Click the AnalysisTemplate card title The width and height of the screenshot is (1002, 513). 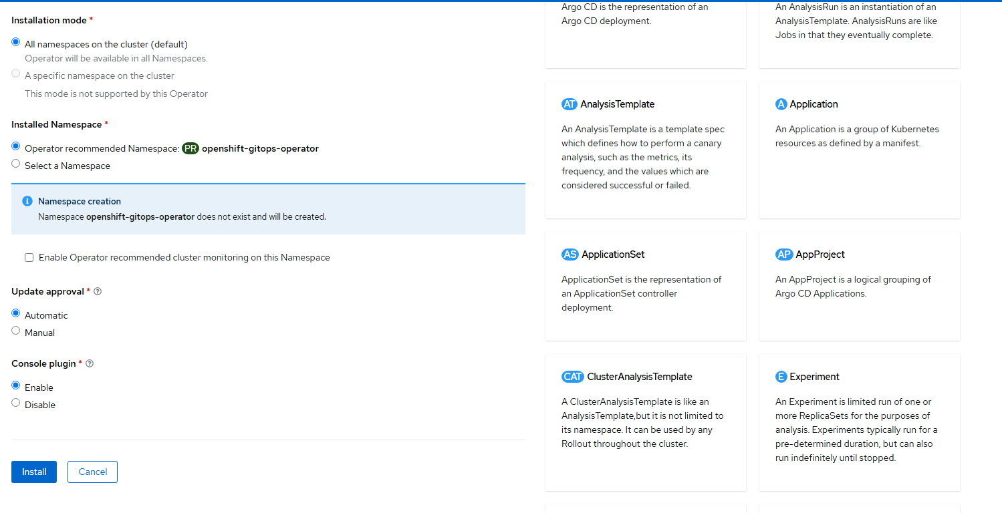(x=618, y=104)
